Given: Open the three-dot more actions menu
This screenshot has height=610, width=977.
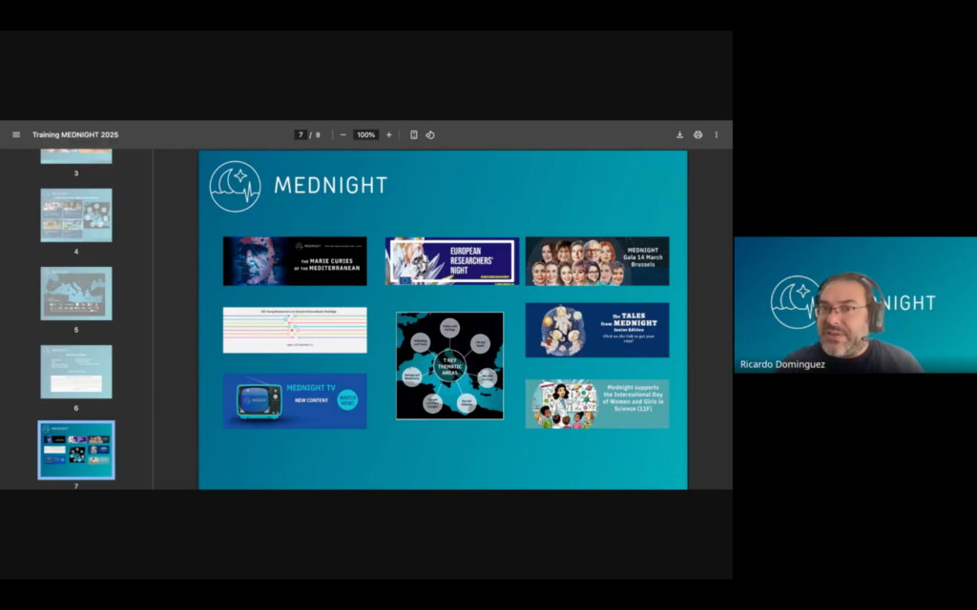Looking at the screenshot, I should coord(716,134).
